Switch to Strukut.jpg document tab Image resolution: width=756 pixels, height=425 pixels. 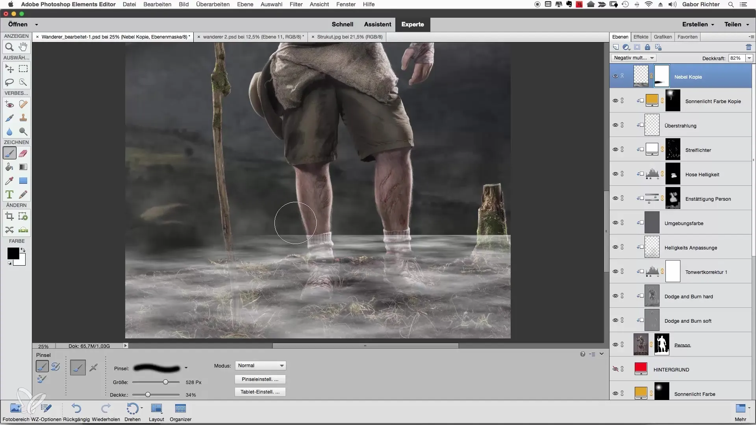(x=347, y=37)
